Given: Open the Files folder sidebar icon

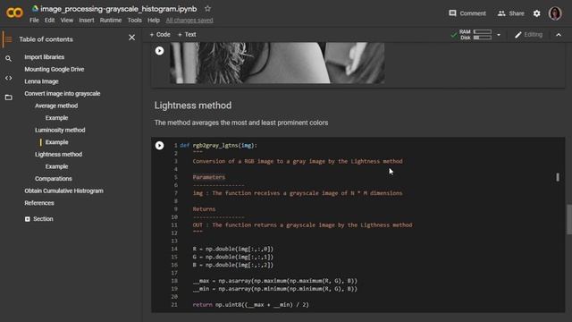Looking at the screenshot, I should [8, 97].
